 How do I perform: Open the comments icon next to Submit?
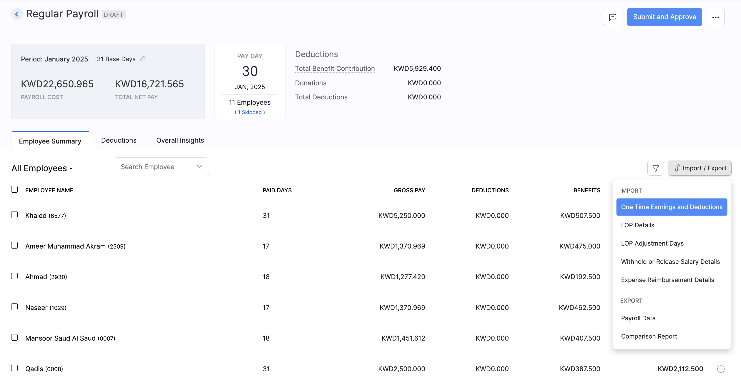click(x=612, y=17)
